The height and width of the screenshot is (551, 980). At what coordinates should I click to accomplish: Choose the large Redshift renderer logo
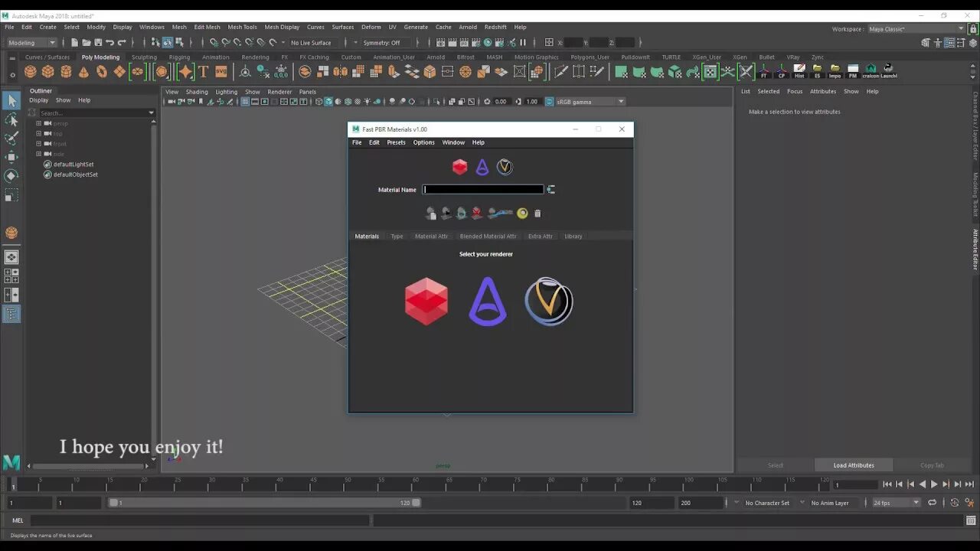point(425,302)
